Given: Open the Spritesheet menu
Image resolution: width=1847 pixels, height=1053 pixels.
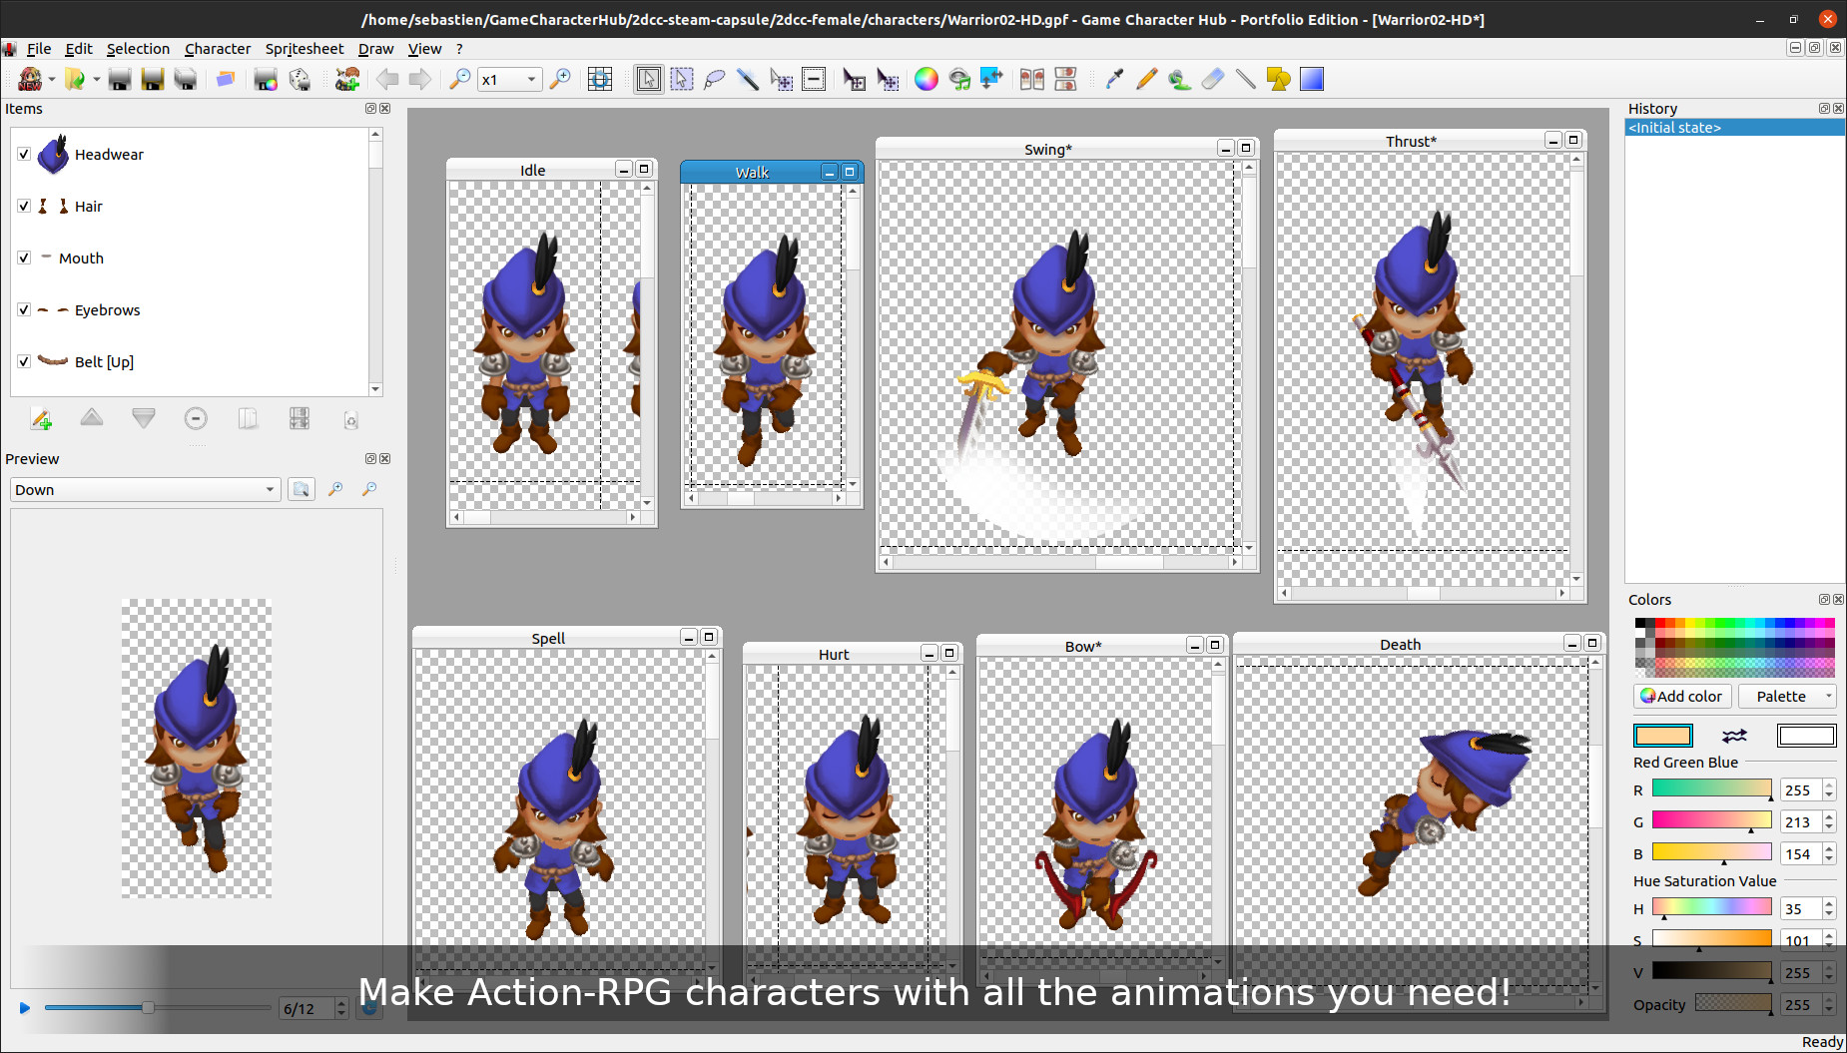Looking at the screenshot, I should click(x=305, y=48).
